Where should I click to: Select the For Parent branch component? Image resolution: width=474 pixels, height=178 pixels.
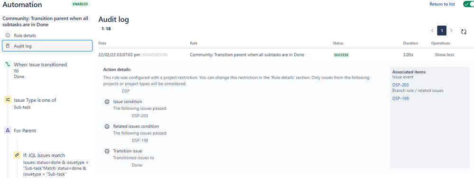tap(25, 131)
